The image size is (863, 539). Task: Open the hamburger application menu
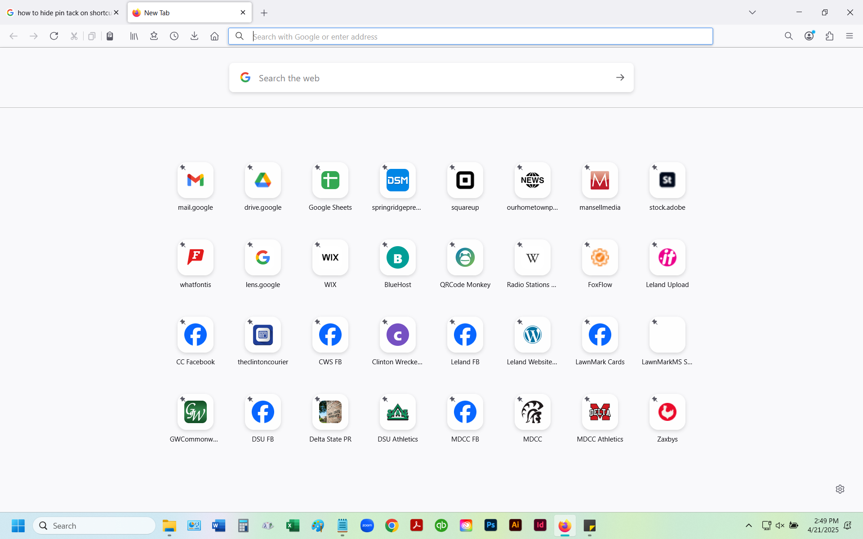pyautogui.click(x=850, y=36)
